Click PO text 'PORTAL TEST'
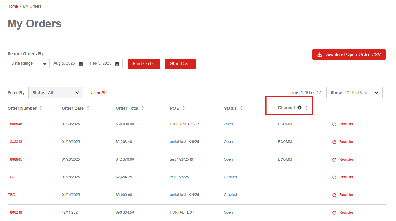The image size is (396, 221). [x=182, y=212]
